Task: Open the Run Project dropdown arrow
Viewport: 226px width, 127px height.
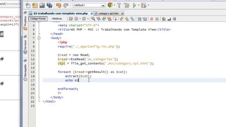Action: 139,5
